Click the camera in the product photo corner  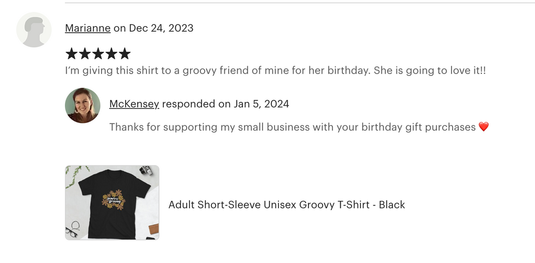tap(146, 170)
